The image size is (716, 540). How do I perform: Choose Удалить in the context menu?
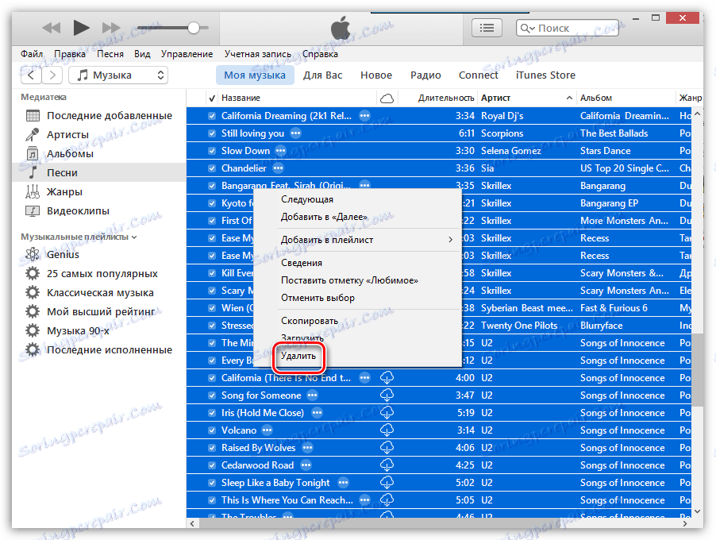[298, 356]
